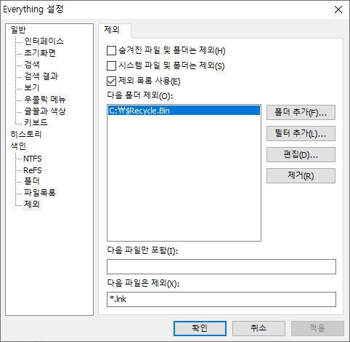350x342 pixels.
Task: Open 키보드 settings in the tree
Action: (x=36, y=122)
